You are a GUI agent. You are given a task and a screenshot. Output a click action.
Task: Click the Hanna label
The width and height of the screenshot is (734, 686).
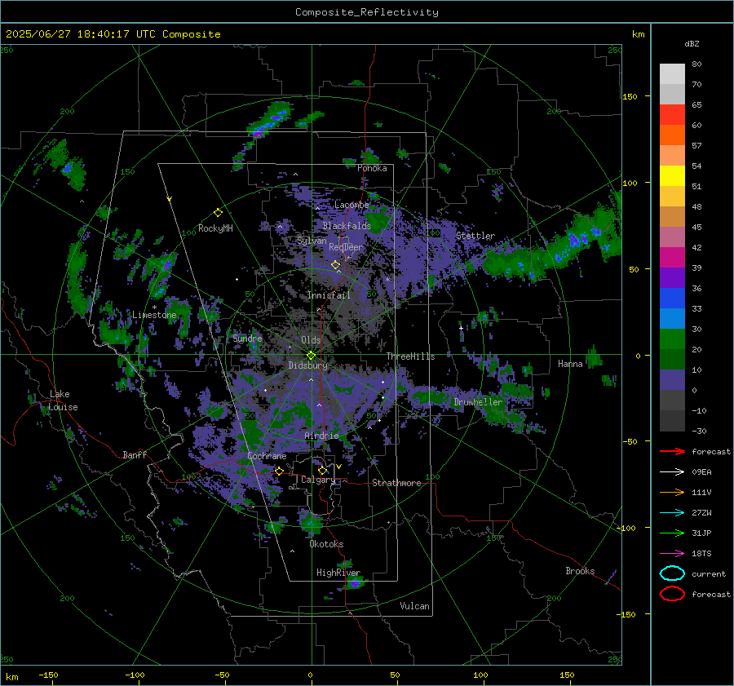[570, 364]
